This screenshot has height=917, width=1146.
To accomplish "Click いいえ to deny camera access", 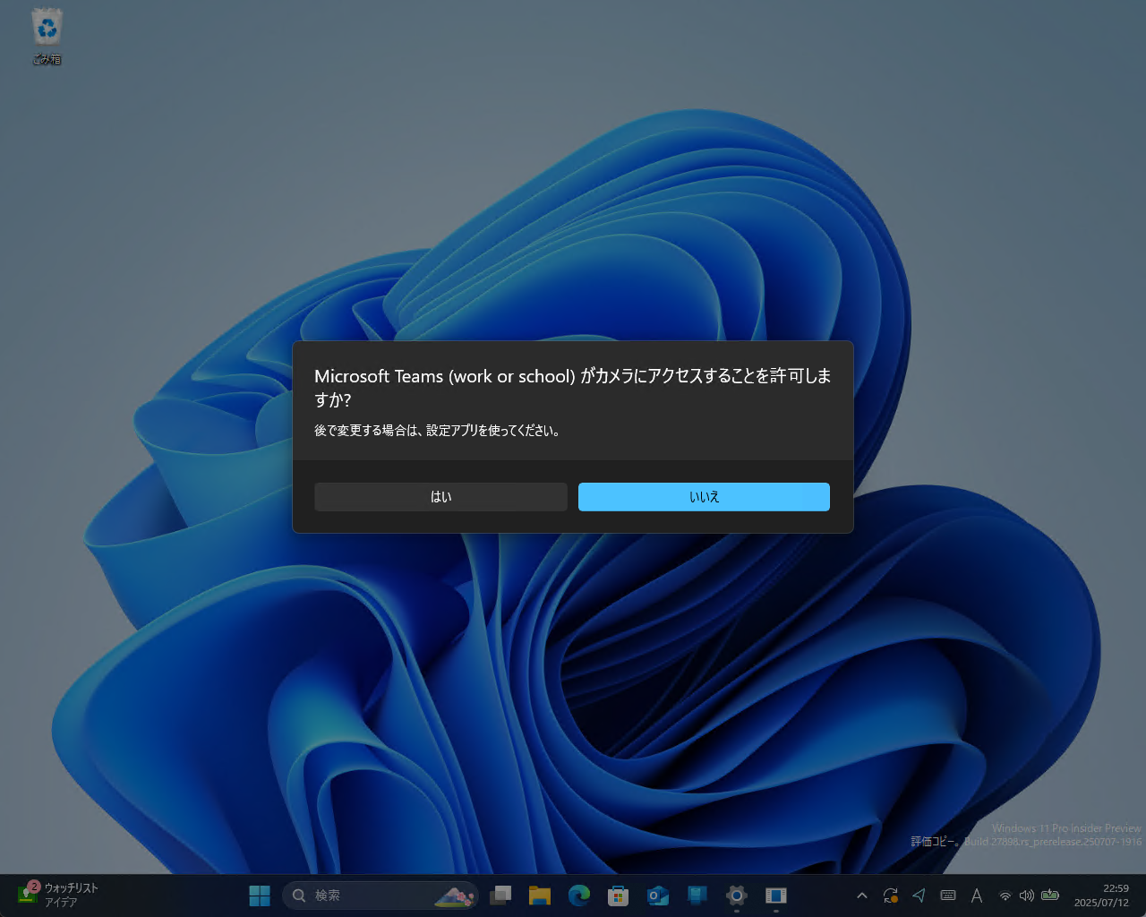I will pyautogui.click(x=704, y=496).
